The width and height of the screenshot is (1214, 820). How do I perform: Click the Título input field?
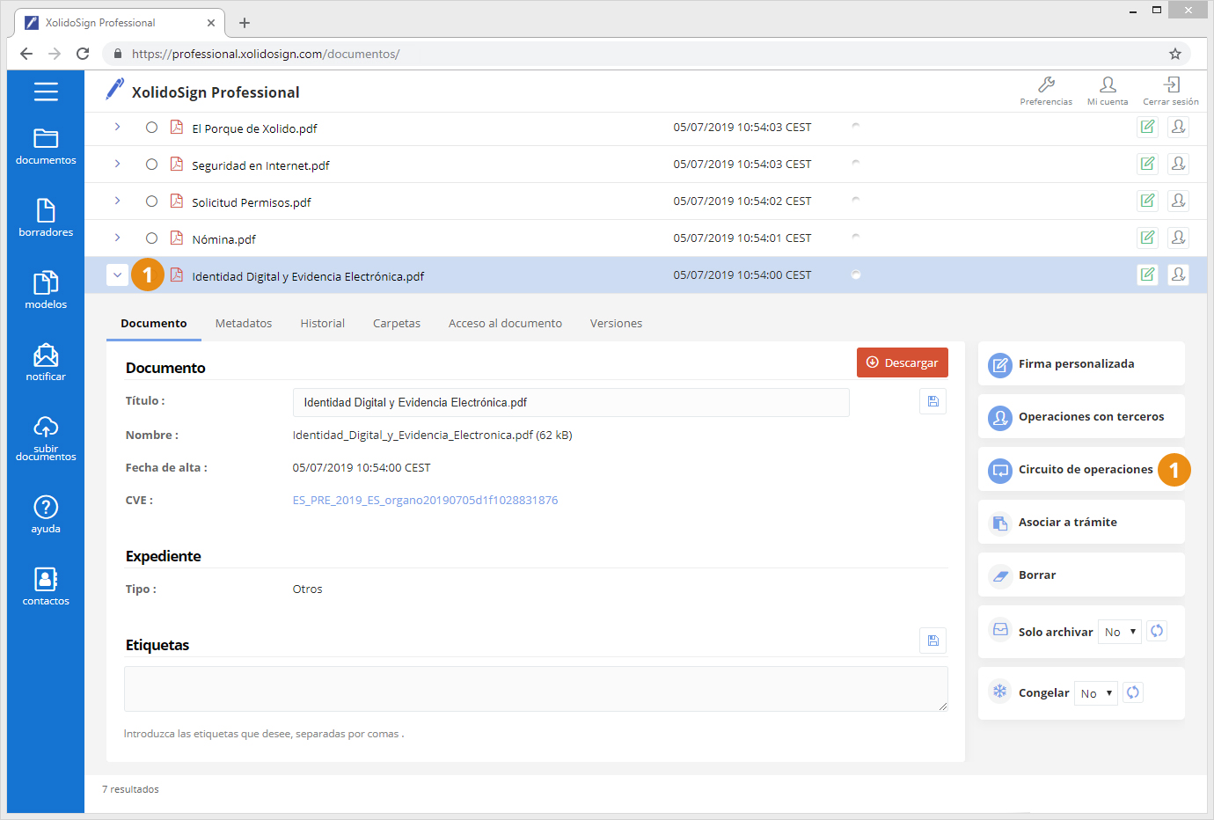[571, 402]
